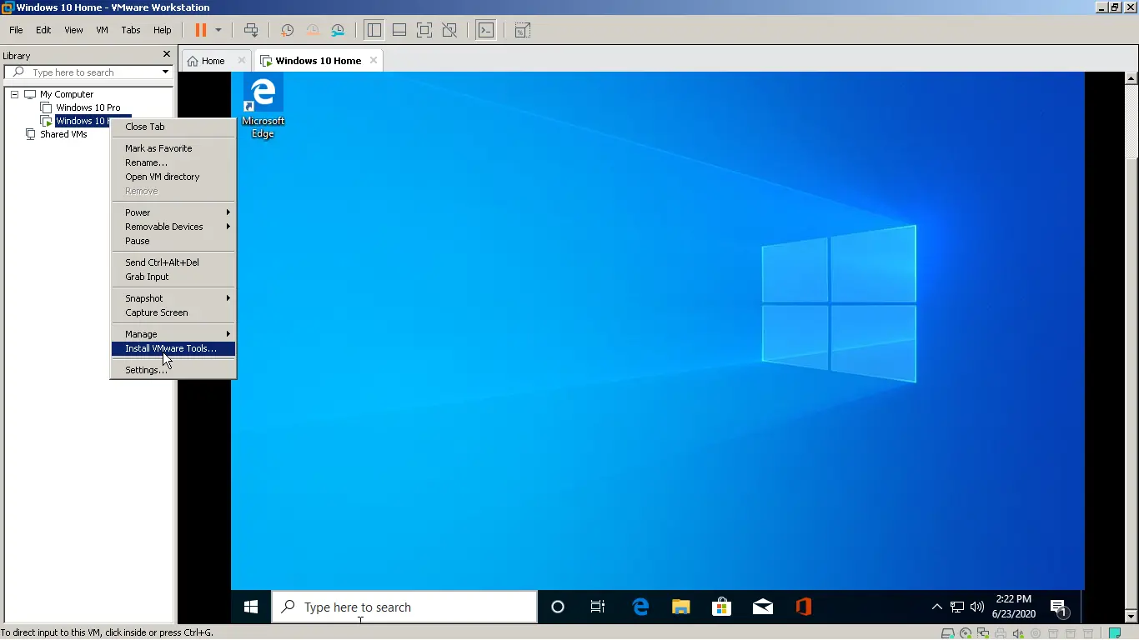
Task: Open the VM menu in the menu bar
Action: (x=102, y=30)
